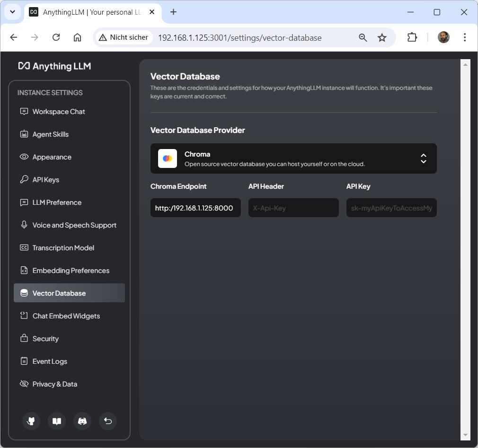This screenshot has height=448, width=478.
Task: Click the scrollbar down arrow
Action: [x=465, y=435]
